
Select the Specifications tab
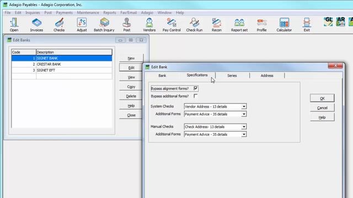click(197, 75)
